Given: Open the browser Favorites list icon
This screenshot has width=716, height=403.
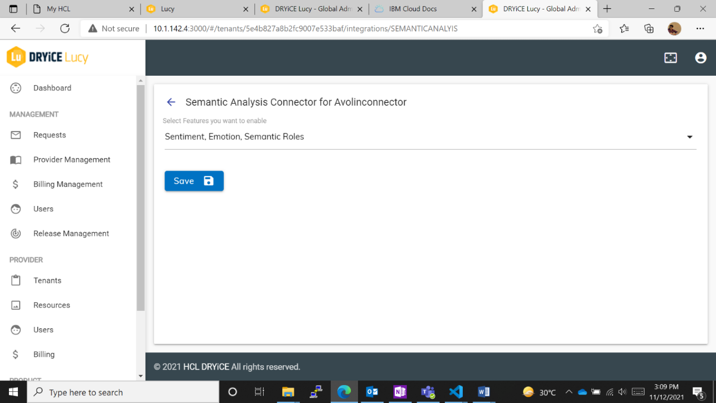Looking at the screenshot, I should 624,29.
